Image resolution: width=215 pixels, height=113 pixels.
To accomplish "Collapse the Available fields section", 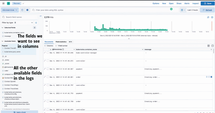I will pos(2,41).
